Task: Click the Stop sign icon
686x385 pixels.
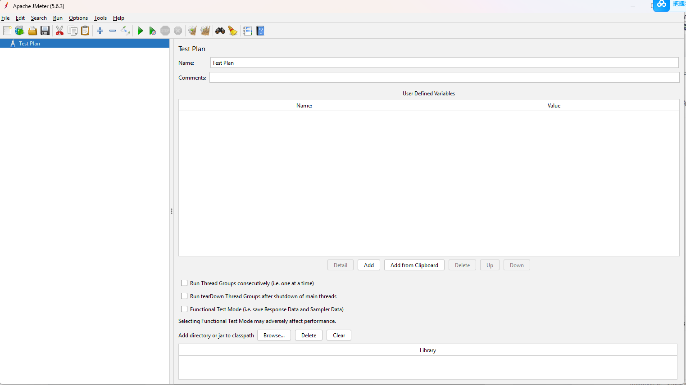Action: [x=165, y=31]
